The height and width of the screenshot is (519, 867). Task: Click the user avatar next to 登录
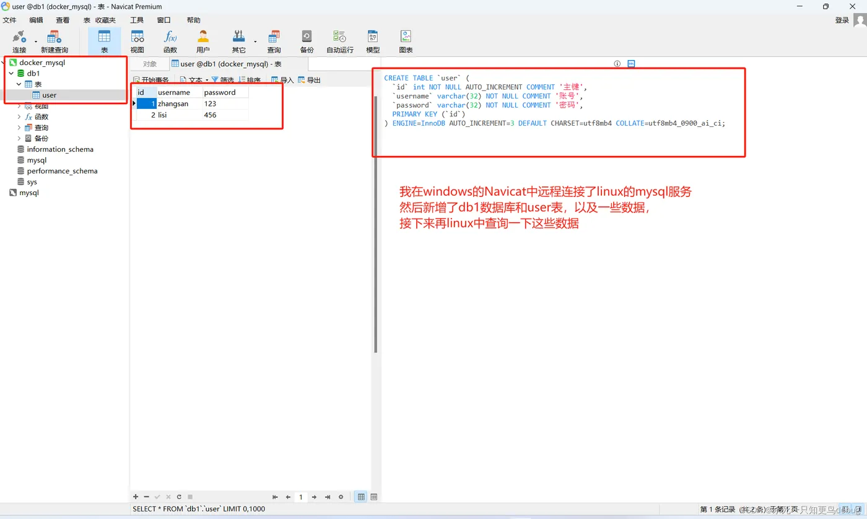pyautogui.click(x=860, y=20)
